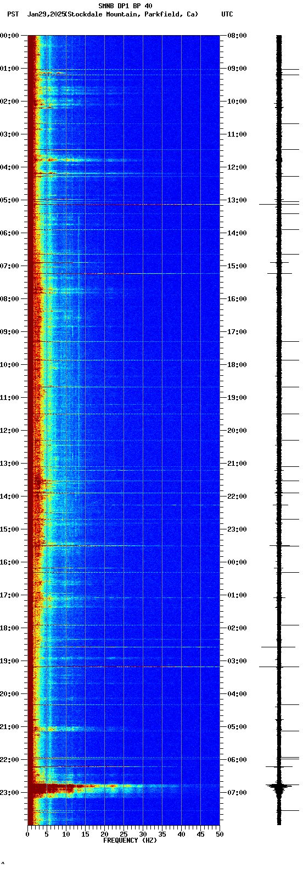
Task: Click the 22:00 UTC time label
Action: (237, 496)
